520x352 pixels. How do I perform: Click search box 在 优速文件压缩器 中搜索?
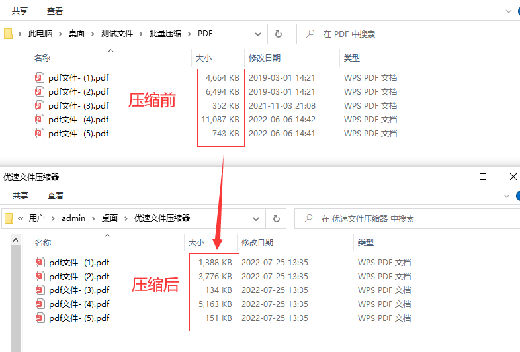pos(407,218)
